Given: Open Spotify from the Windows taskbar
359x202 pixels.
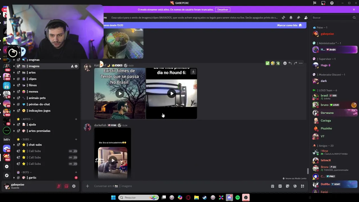Looking at the screenshot, I should pyautogui.click(x=238, y=198).
